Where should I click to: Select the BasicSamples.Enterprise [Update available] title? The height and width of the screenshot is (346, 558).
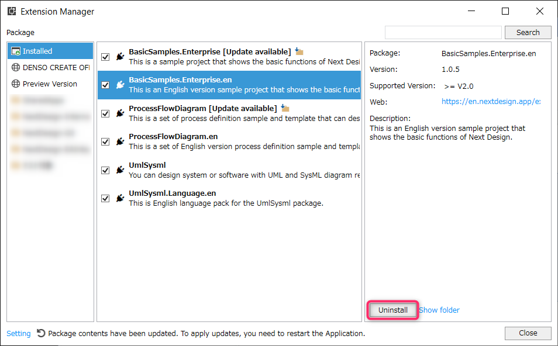210,51
